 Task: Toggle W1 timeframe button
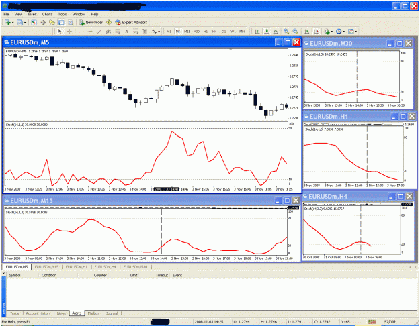pos(233,32)
